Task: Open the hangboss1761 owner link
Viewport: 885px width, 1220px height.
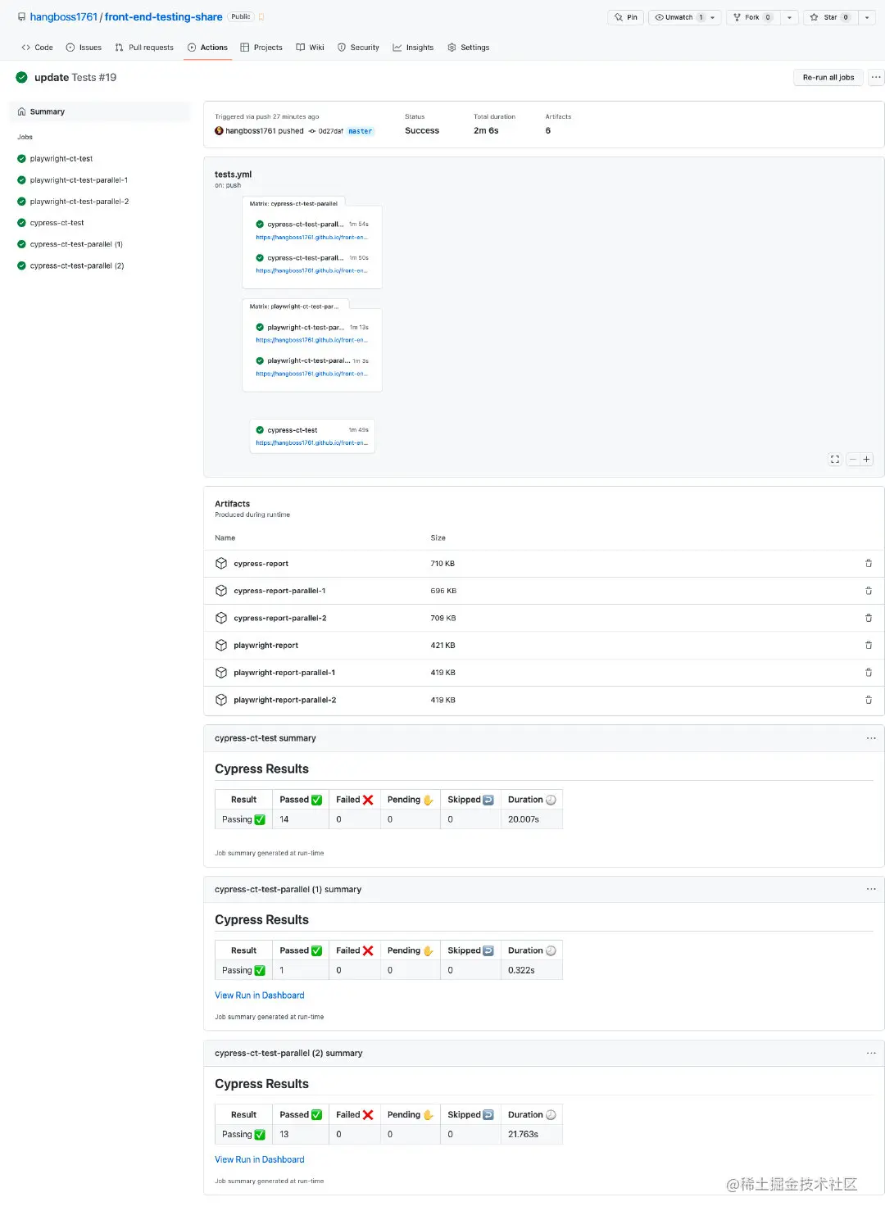Action: tap(63, 16)
